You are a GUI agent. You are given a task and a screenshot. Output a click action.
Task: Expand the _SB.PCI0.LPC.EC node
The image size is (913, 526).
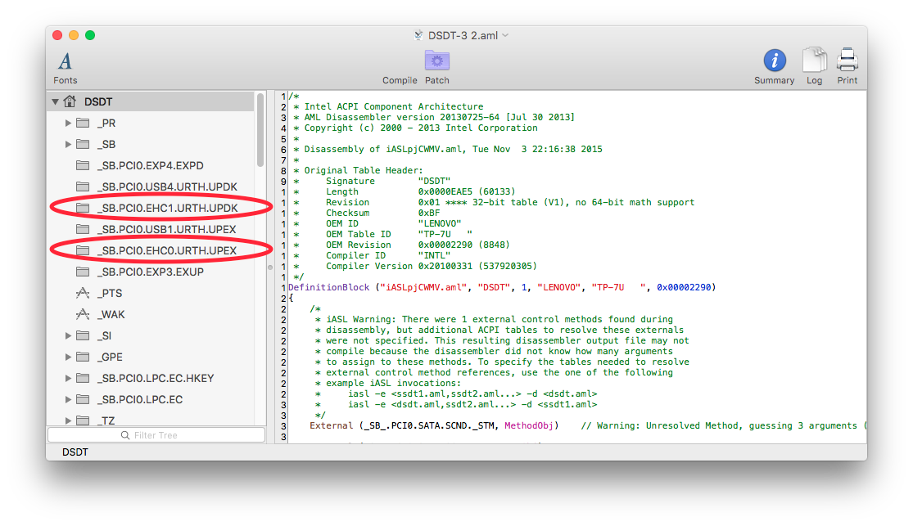coord(68,400)
